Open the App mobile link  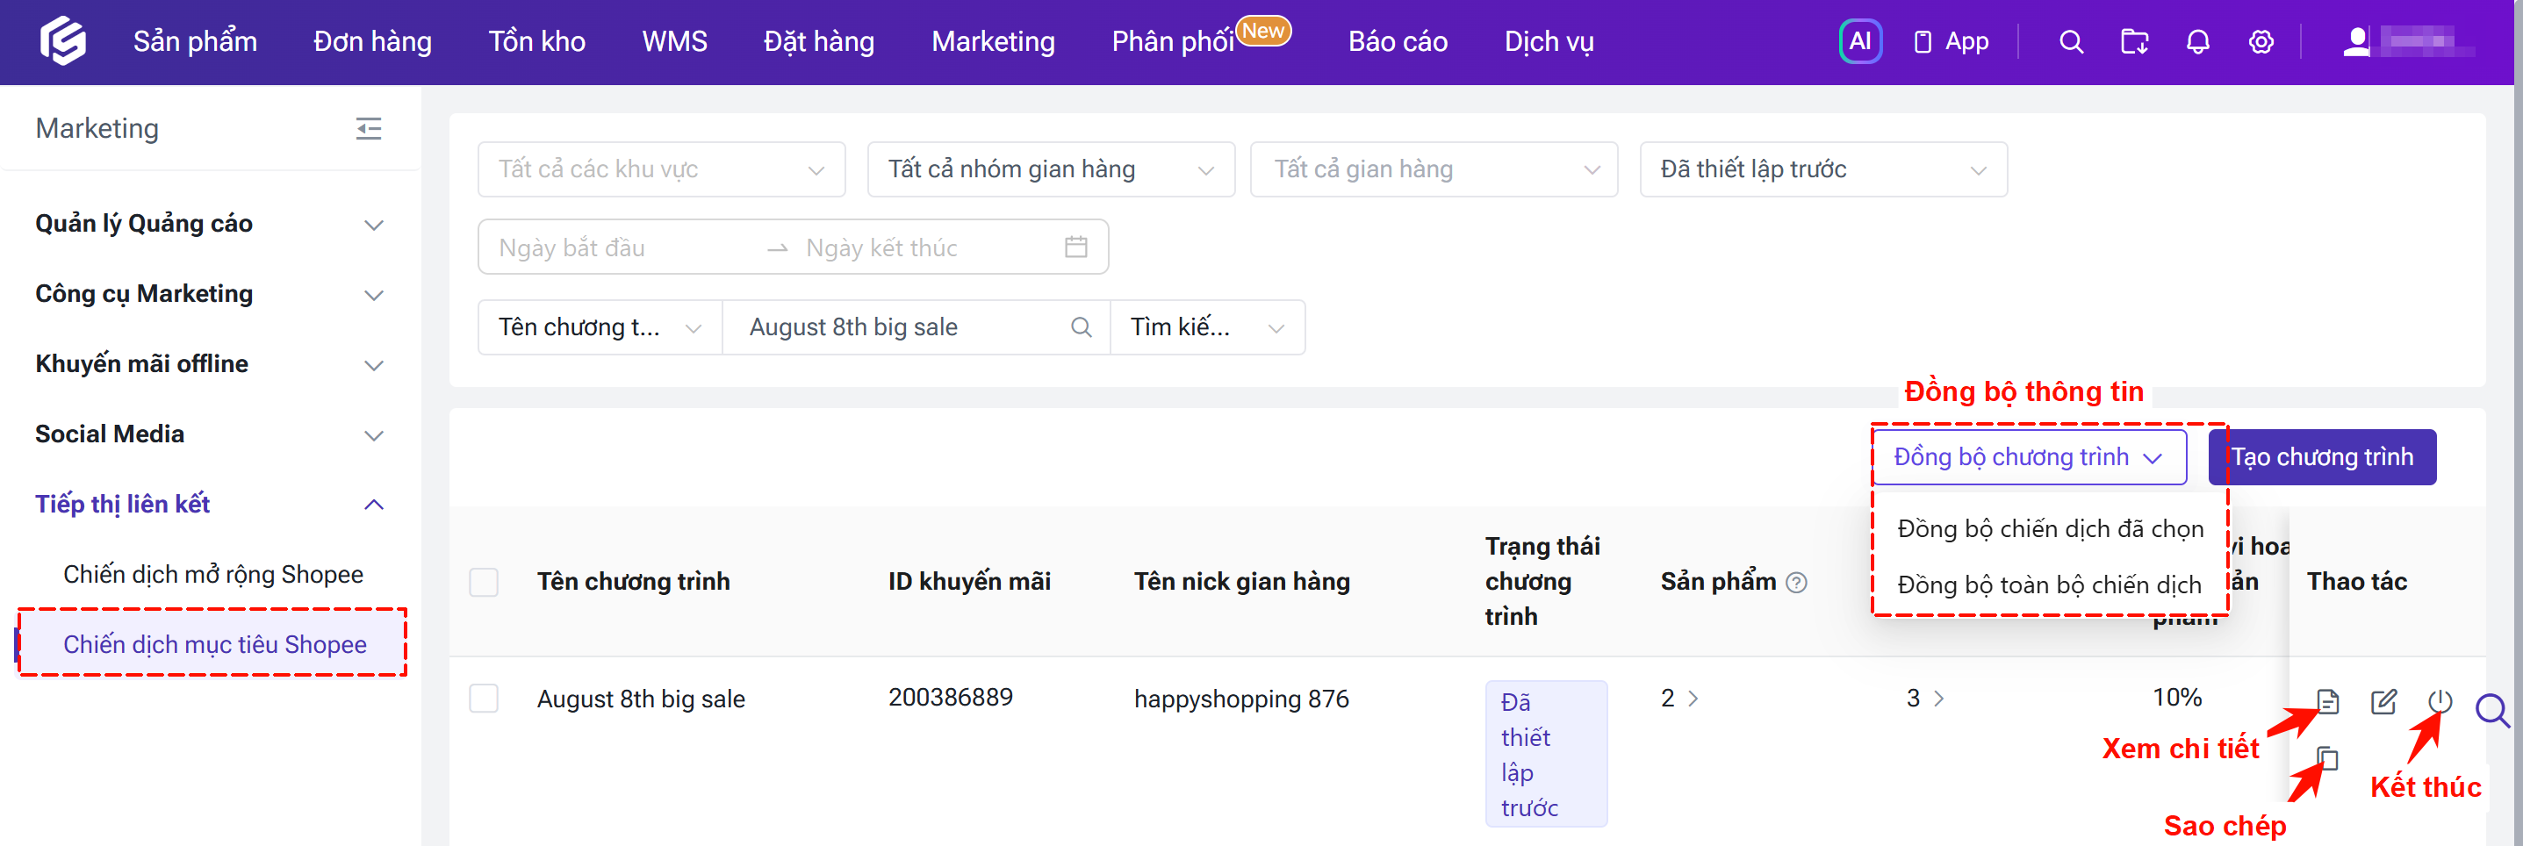click(1950, 42)
